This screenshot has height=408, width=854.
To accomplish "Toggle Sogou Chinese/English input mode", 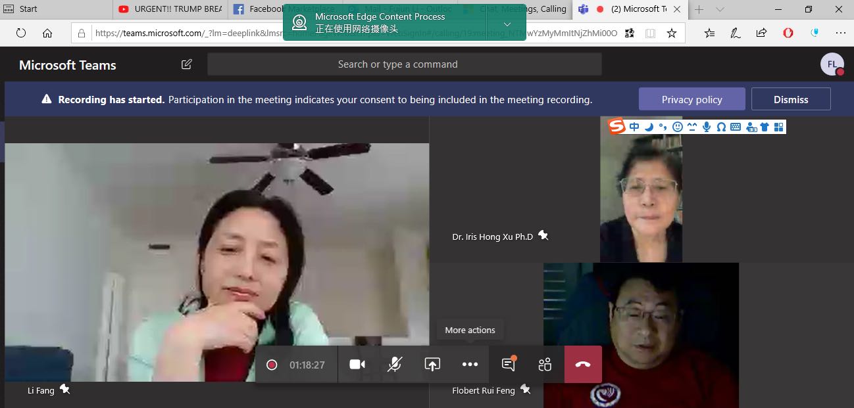I will tap(634, 127).
